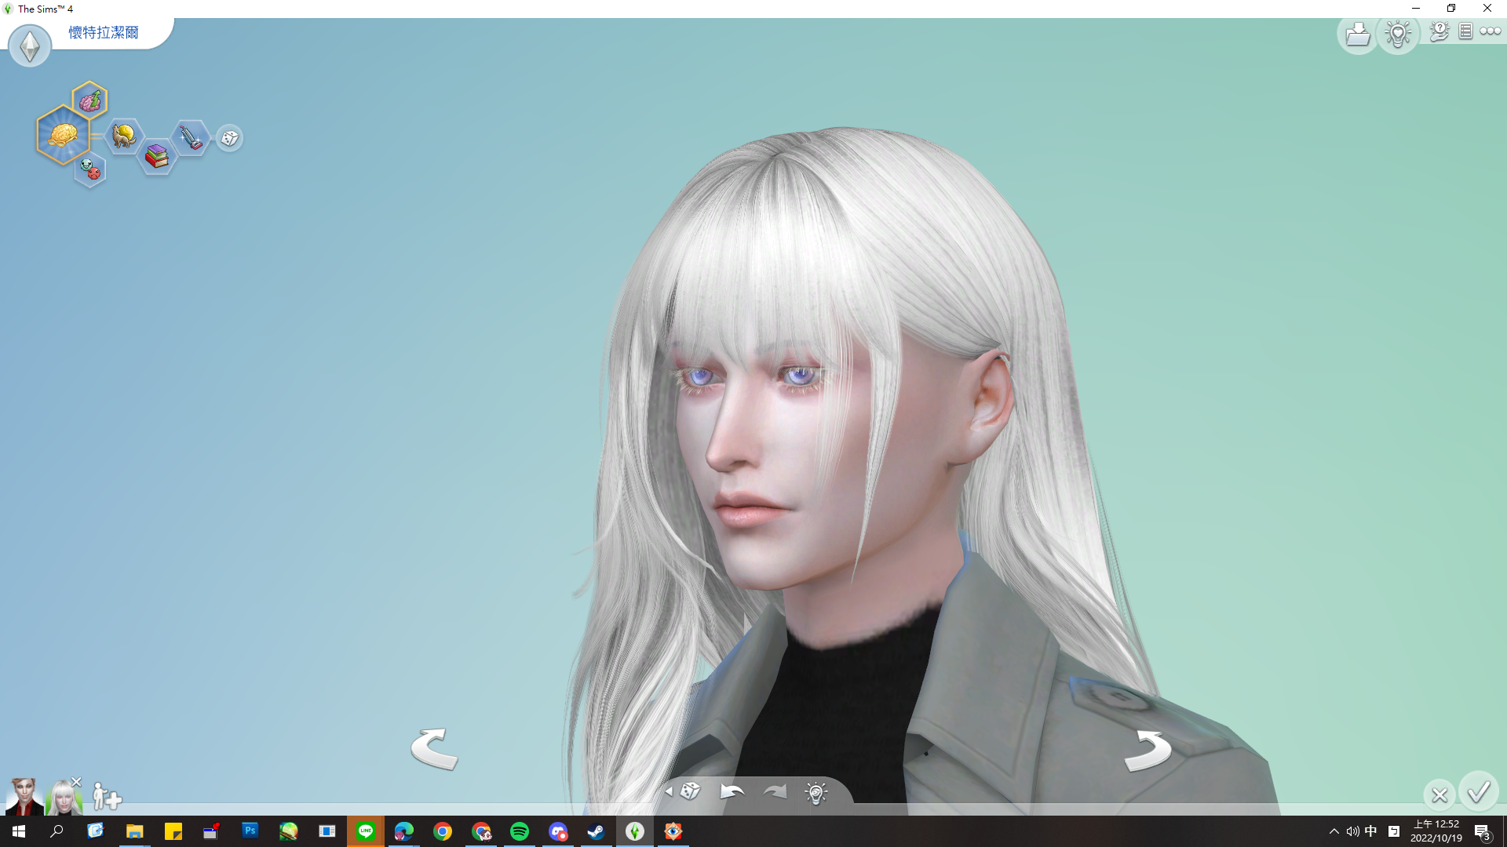Select the pink brain bonus trait hexagon
Screen dimensions: 1507x847
click(89, 100)
